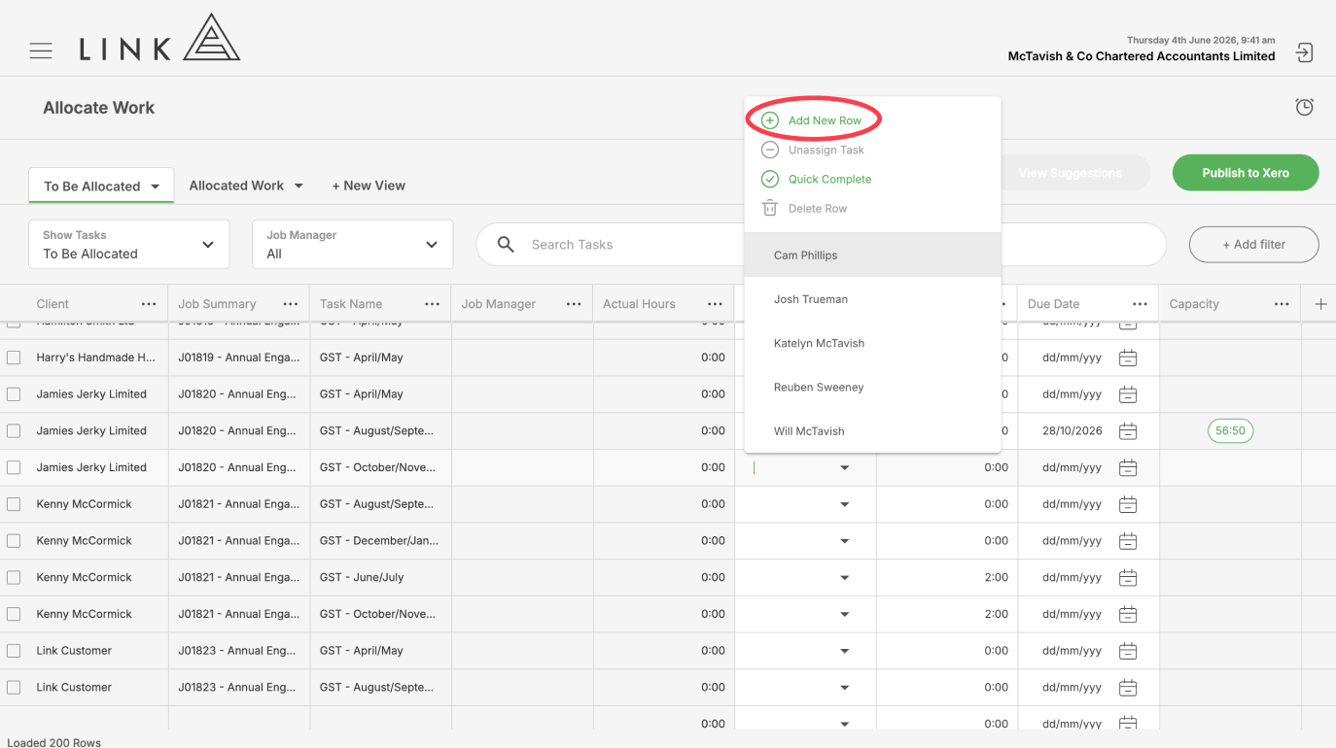The height and width of the screenshot is (748, 1336).
Task: Click the View Suggestions button
Action: (x=1070, y=173)
